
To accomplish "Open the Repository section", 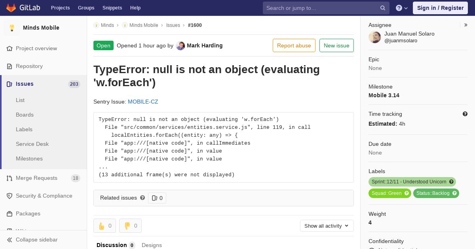I will point(29,66).
